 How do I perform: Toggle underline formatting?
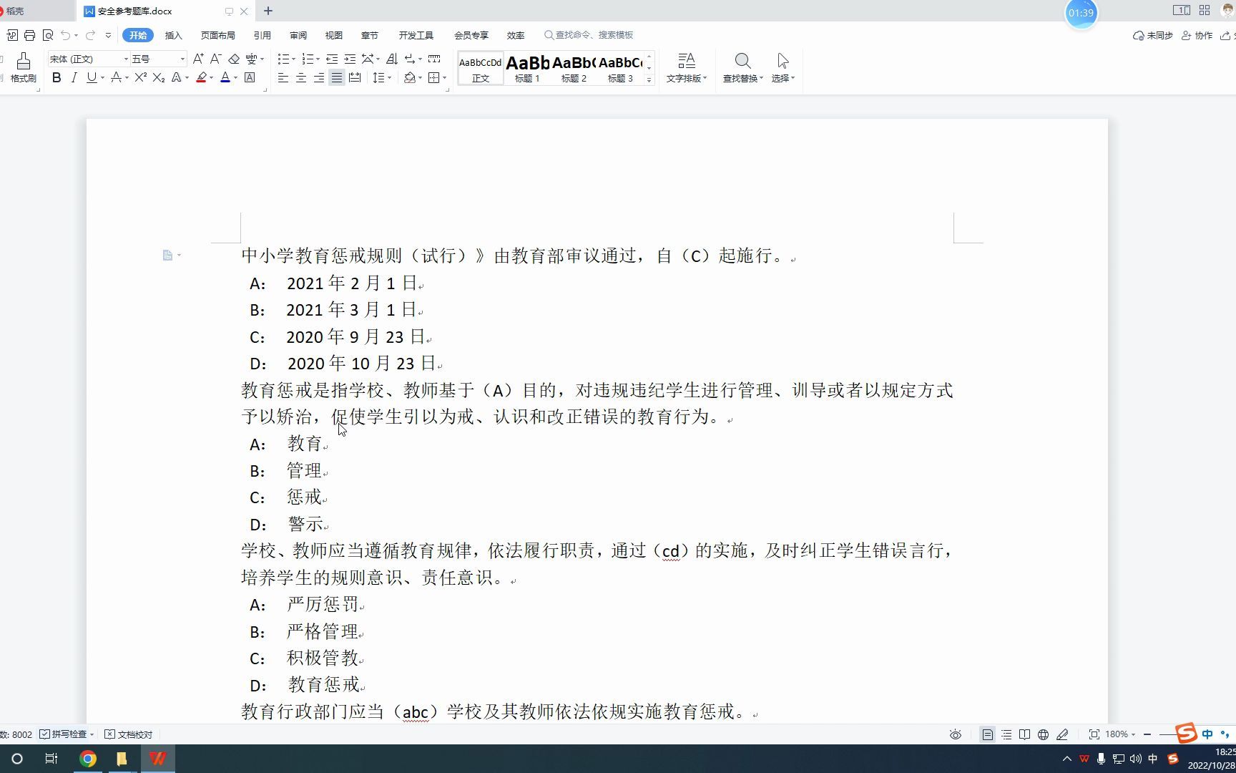point(91,78)
